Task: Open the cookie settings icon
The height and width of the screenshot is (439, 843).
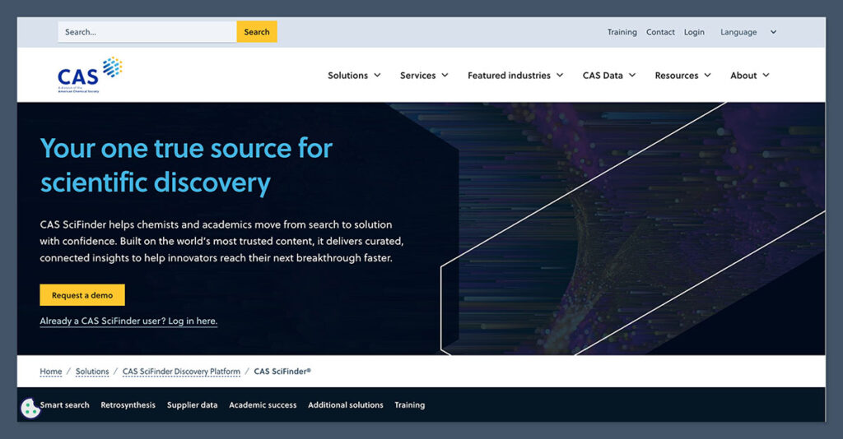Action: [30, 408]
